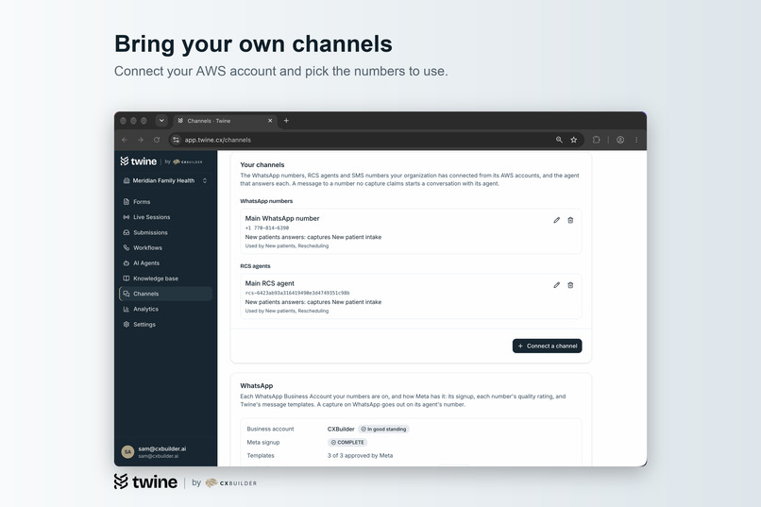Click the browser back arrow
The width and height of the screenshot is (761, 507).
tap(125, 140)
